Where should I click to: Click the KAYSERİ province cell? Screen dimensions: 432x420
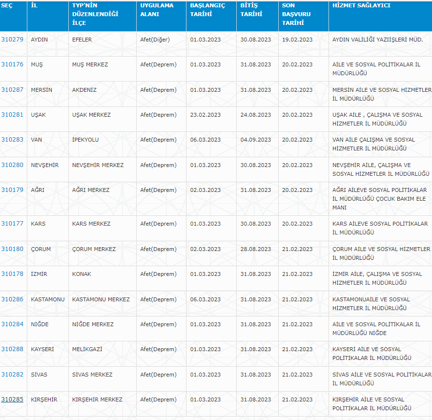[x=48, y=354]
